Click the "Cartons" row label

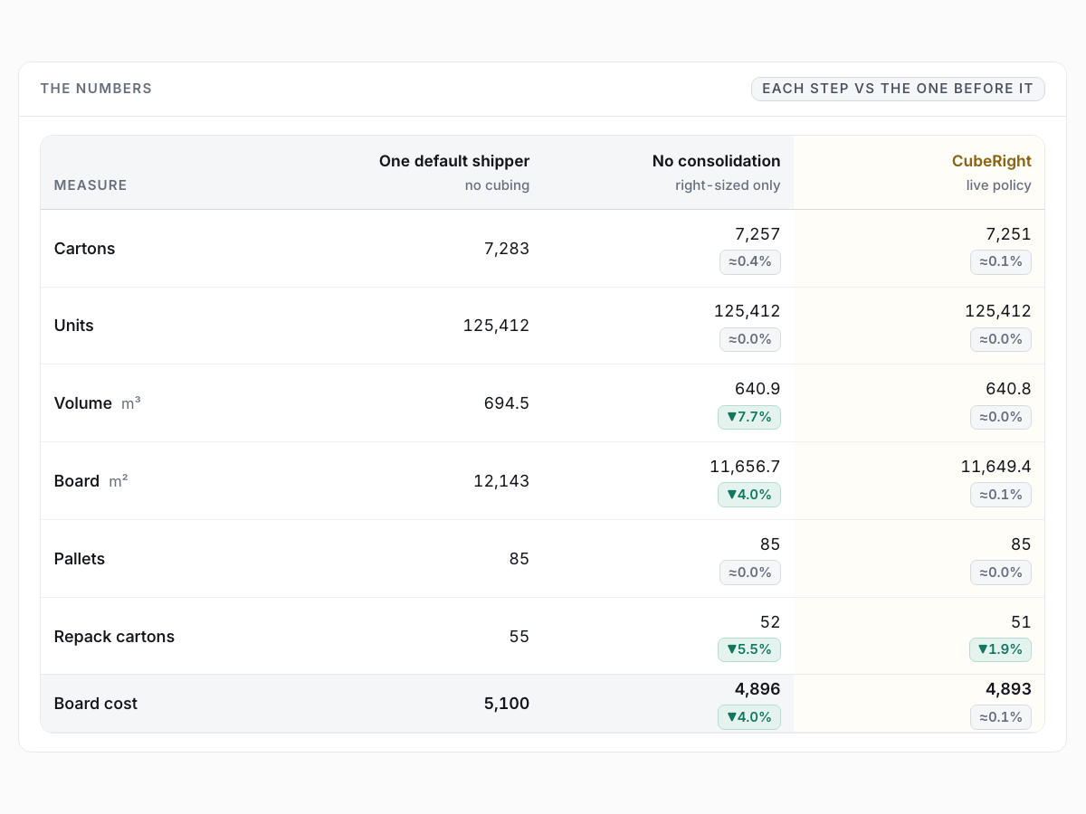pos(84,249)
